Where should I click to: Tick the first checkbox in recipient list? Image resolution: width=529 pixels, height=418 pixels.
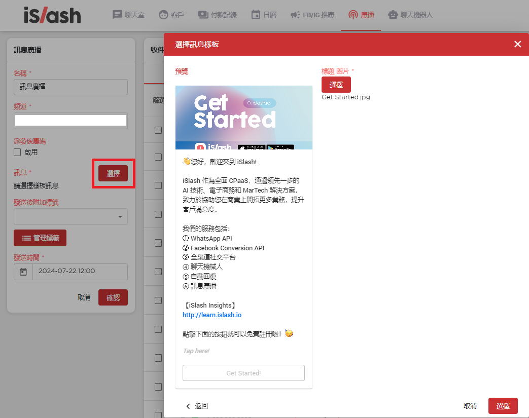(158, 130)
